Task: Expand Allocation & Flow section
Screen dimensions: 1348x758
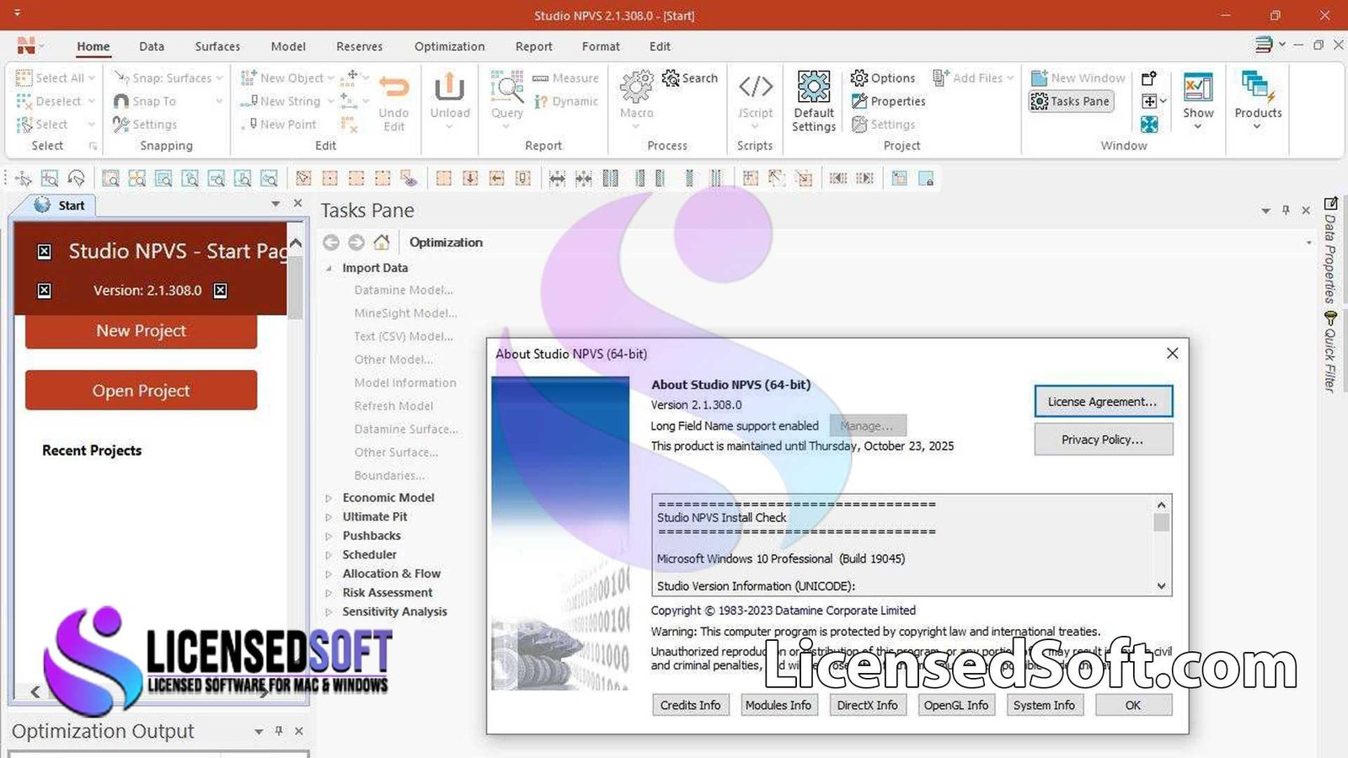Action: tap(329, 574)
